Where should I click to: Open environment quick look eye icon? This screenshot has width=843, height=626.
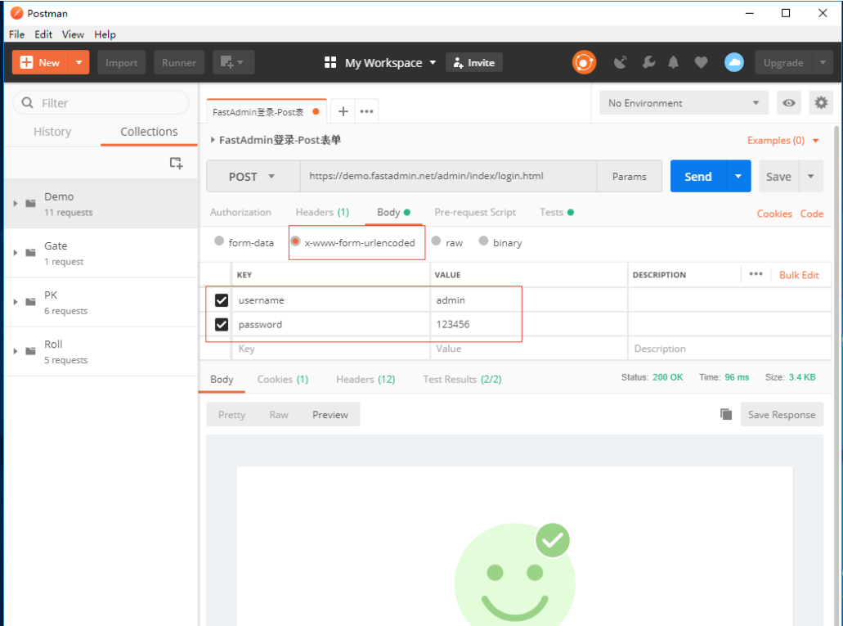pos(789,103)
